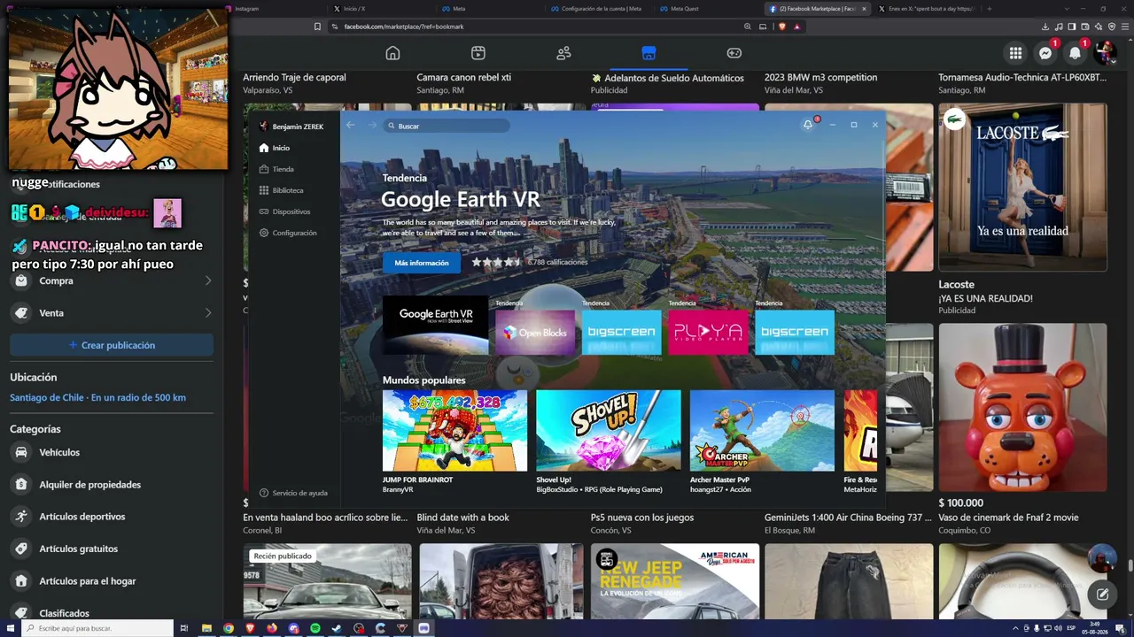Open Configuración in Meta Quest sidebar

[x=288, y=233]
